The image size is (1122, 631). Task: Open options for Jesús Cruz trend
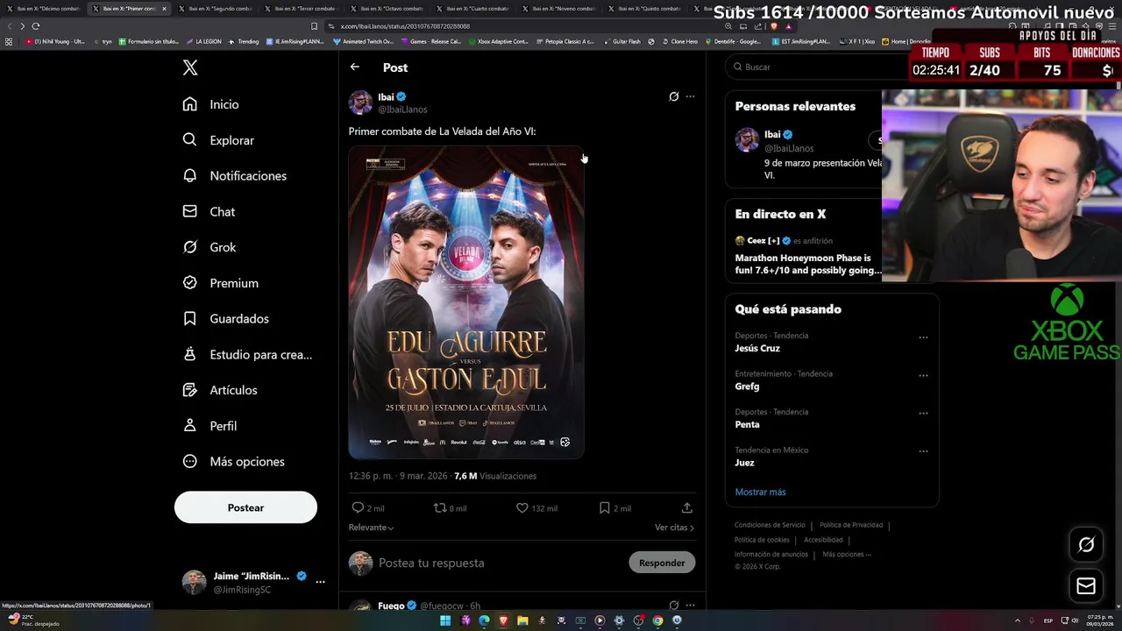click(x=923, y=337)
